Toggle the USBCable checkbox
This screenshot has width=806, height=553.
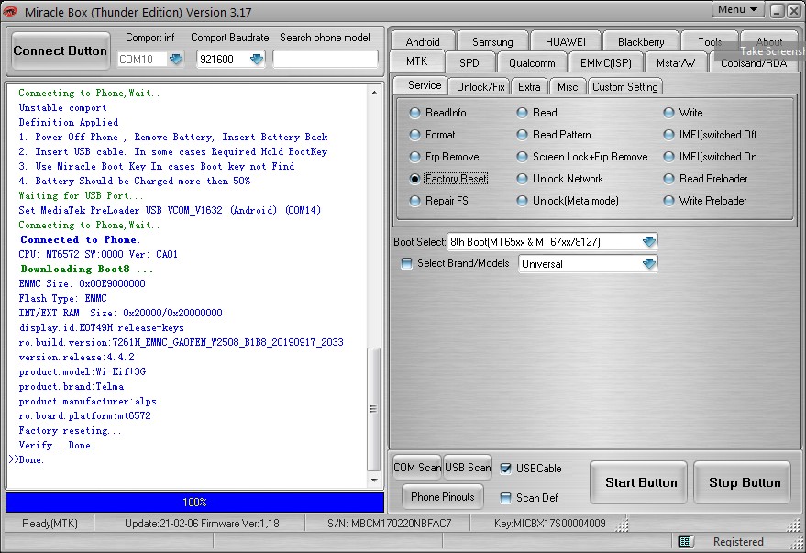[x=506, y=468]
